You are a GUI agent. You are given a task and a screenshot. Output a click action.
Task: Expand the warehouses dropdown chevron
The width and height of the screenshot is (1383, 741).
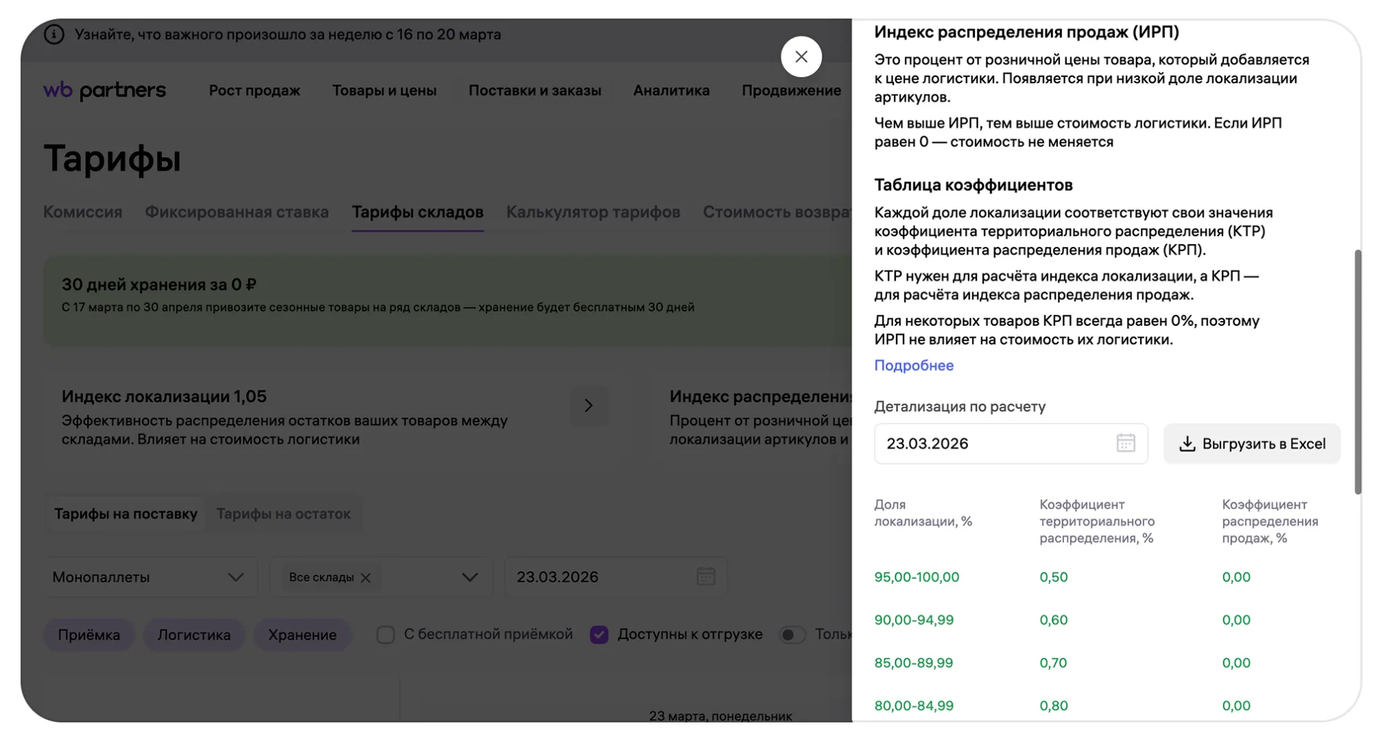click(x=470, y=577)
